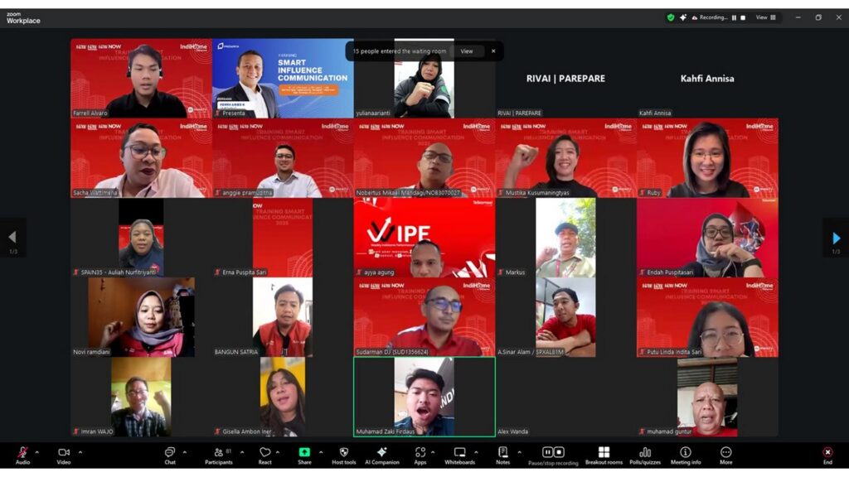Open the Participants list

tap(219, 455)
